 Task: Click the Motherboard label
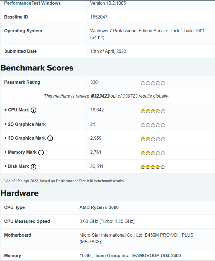click(x=18, y=235)
